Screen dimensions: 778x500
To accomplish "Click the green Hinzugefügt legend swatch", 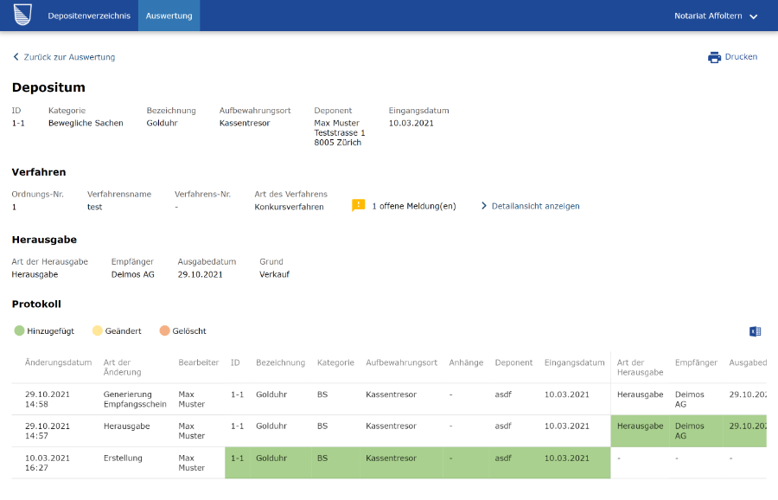I will tap(19, 330).
